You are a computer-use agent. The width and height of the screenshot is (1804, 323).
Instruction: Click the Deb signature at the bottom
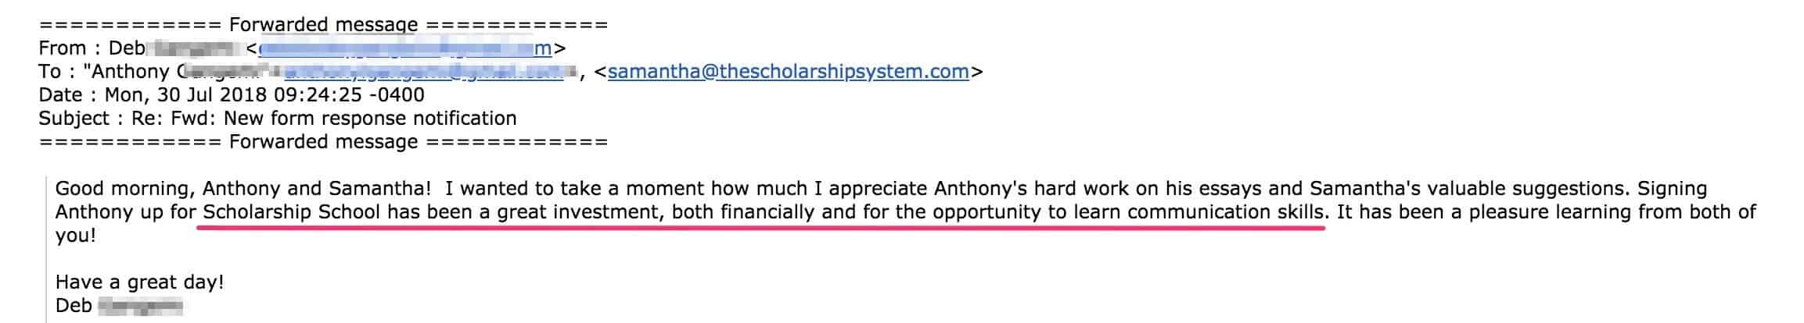[74, 306]
